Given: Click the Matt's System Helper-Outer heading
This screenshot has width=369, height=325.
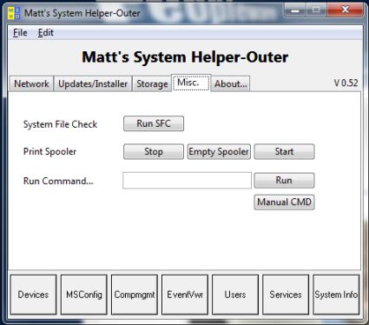Looking at the screenshot, I should click(x=185, y=57).
